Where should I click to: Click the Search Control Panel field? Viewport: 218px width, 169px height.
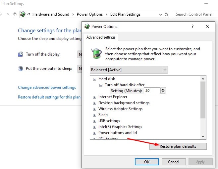pyautogui.click(x=195, y=14)
